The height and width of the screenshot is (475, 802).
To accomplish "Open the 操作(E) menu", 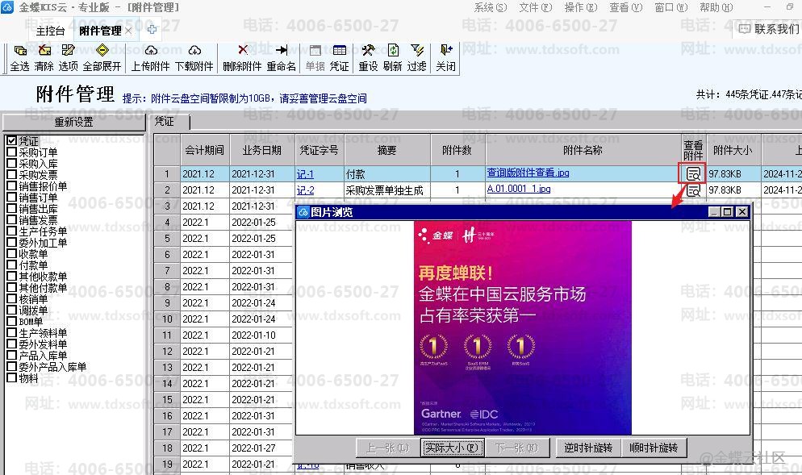I will (x=581, y=7).
